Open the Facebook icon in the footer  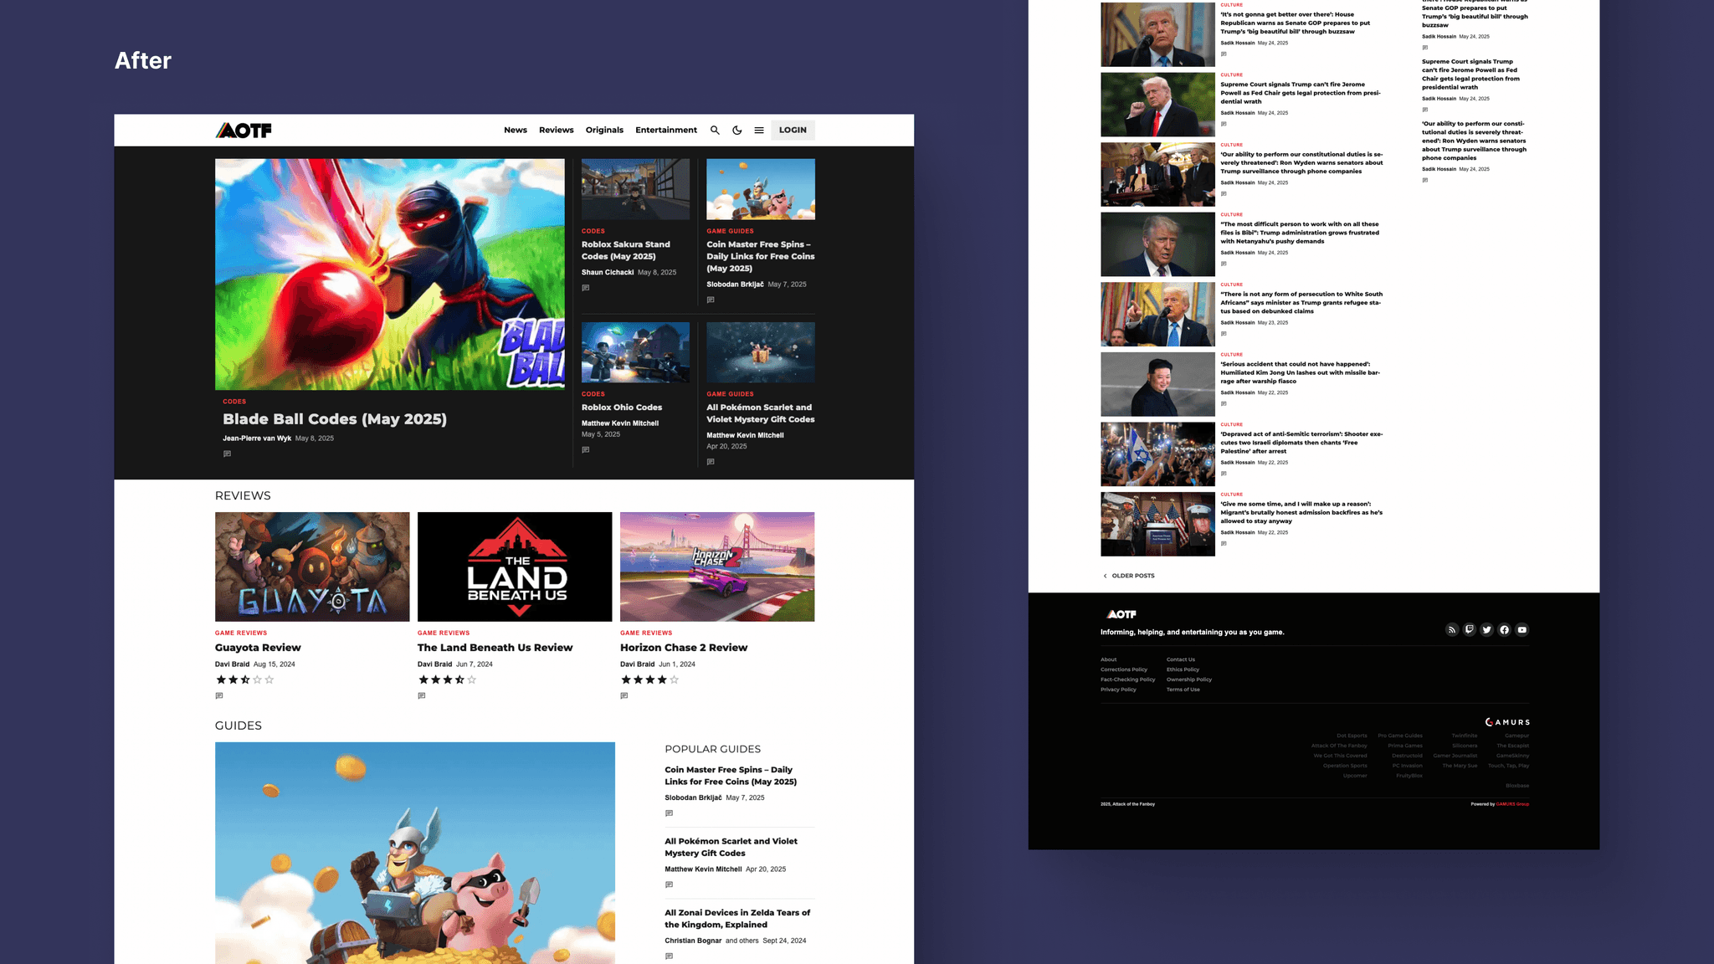1505,630
